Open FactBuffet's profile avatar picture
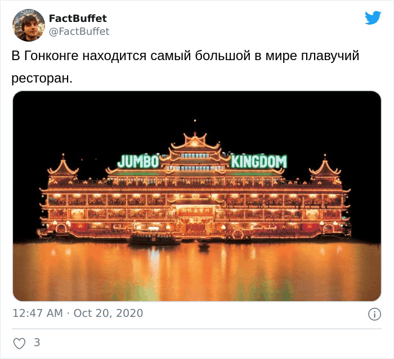The image size is (394, 359). [29, 25]
